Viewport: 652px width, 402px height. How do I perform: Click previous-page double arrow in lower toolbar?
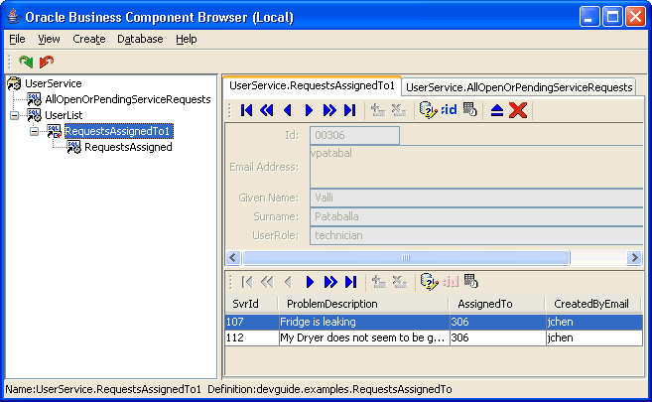click(x=267, y=282)
